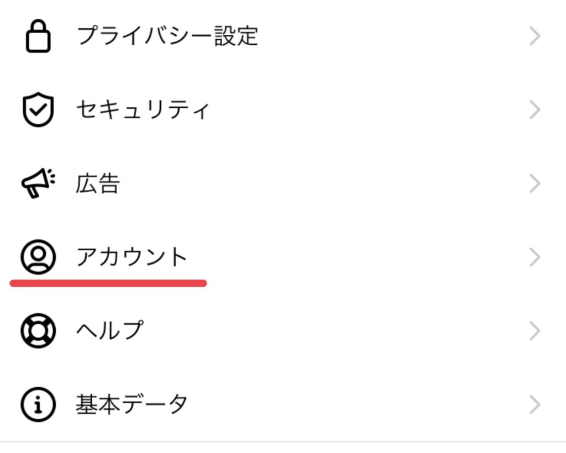
Task: Open 基本データ via its chevron
Action: tap(534, 405)
